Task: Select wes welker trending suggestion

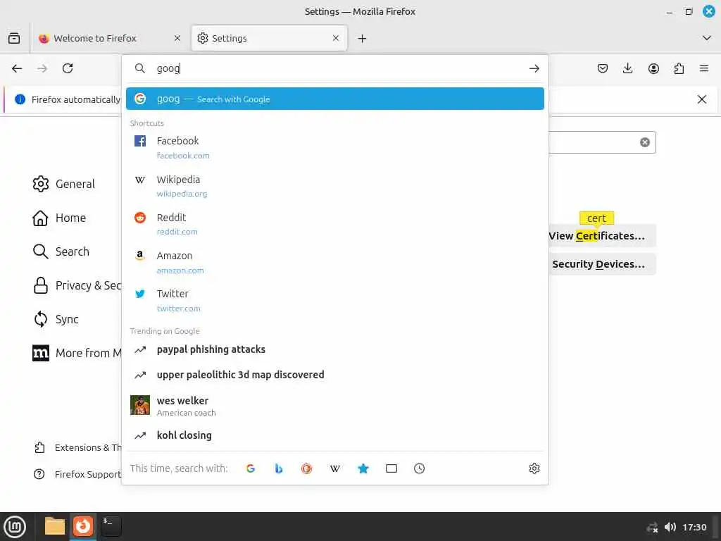Action: tap(334, 406)
